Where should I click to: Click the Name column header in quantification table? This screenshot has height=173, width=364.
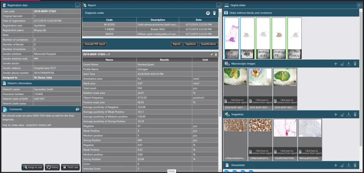click(109, 60)
